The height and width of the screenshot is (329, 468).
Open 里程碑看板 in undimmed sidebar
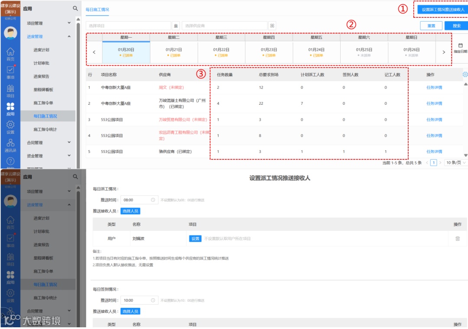click(x=43, y=90)
